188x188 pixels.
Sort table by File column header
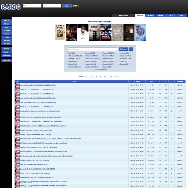pyautogui.click(x=74, y=81)
